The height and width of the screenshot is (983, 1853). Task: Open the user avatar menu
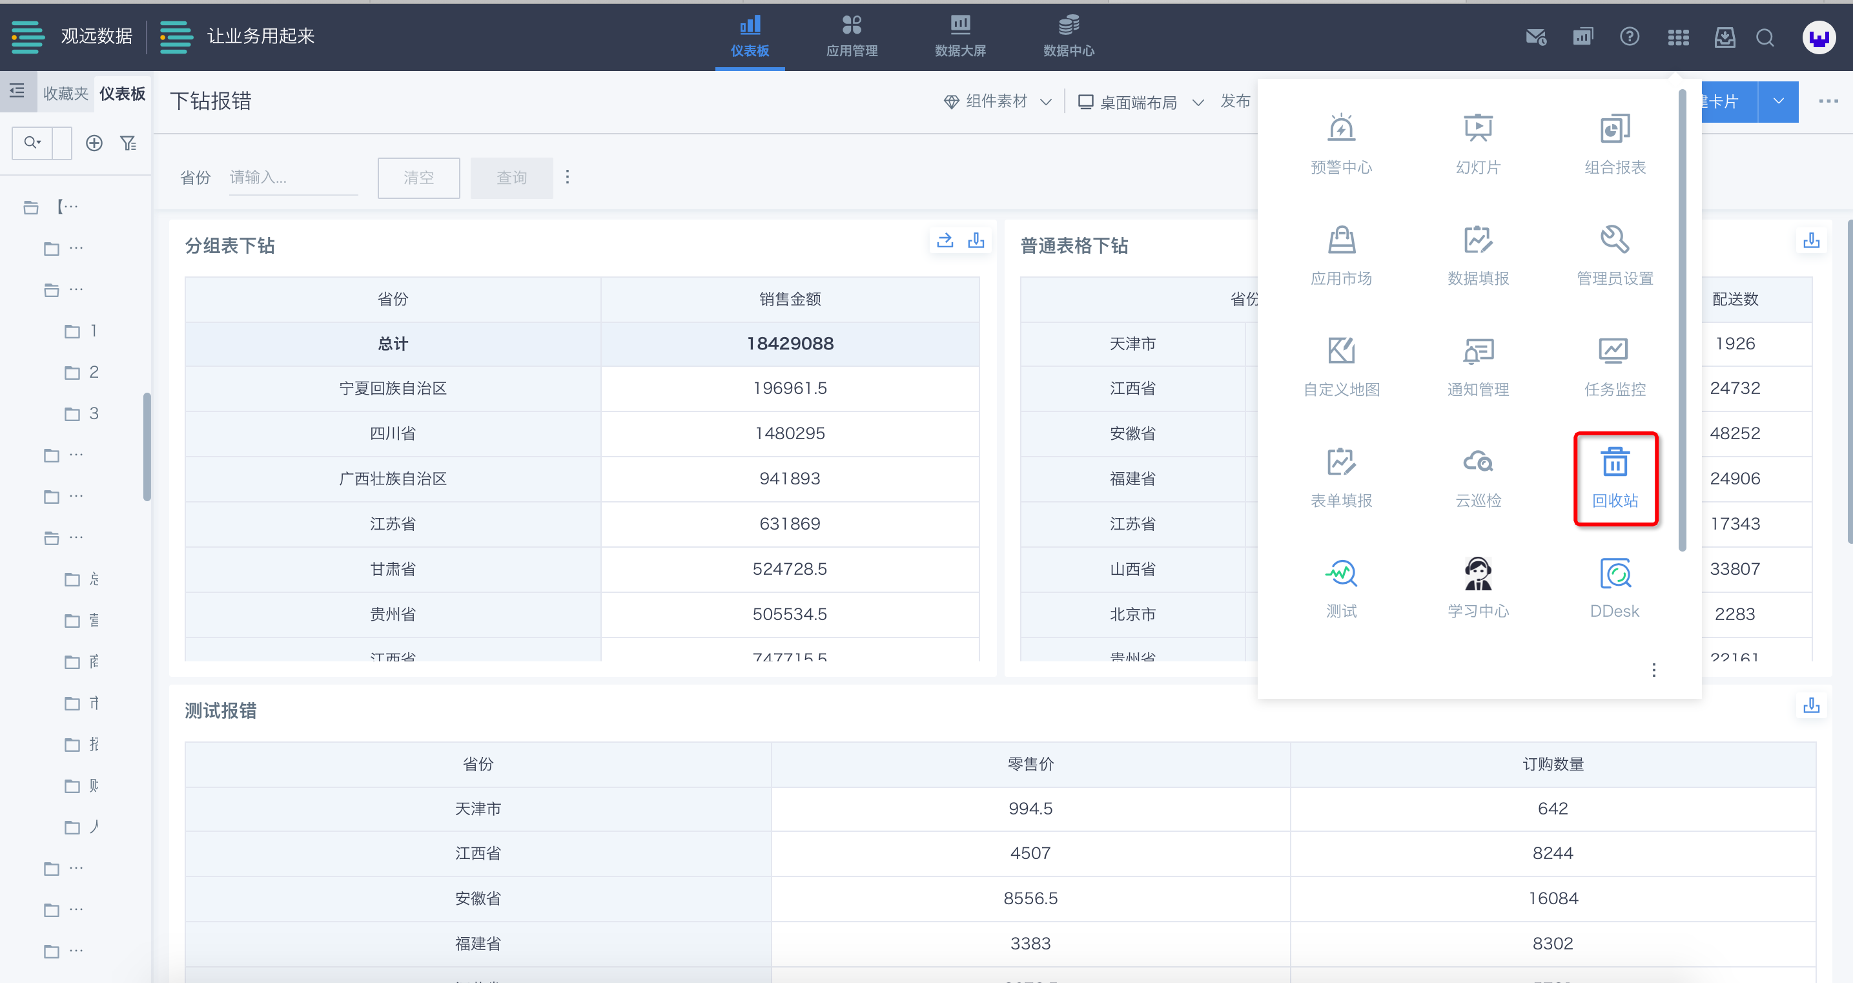point(1819,37)
